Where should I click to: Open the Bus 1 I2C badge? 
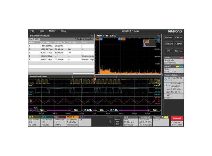pyautogui.click(x=85, y=121)
